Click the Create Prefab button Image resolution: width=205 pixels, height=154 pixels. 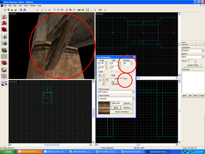tap(192, 65)
